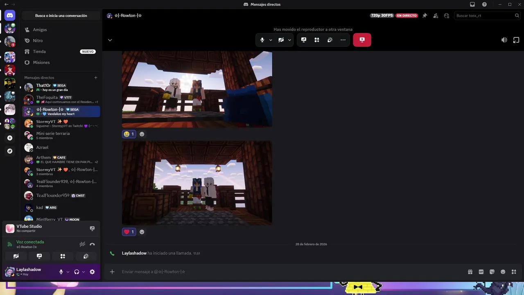Share VTube Studio screen icon
Image resolution: width=524 pixels, height=295 pixels.
[92, 228]
